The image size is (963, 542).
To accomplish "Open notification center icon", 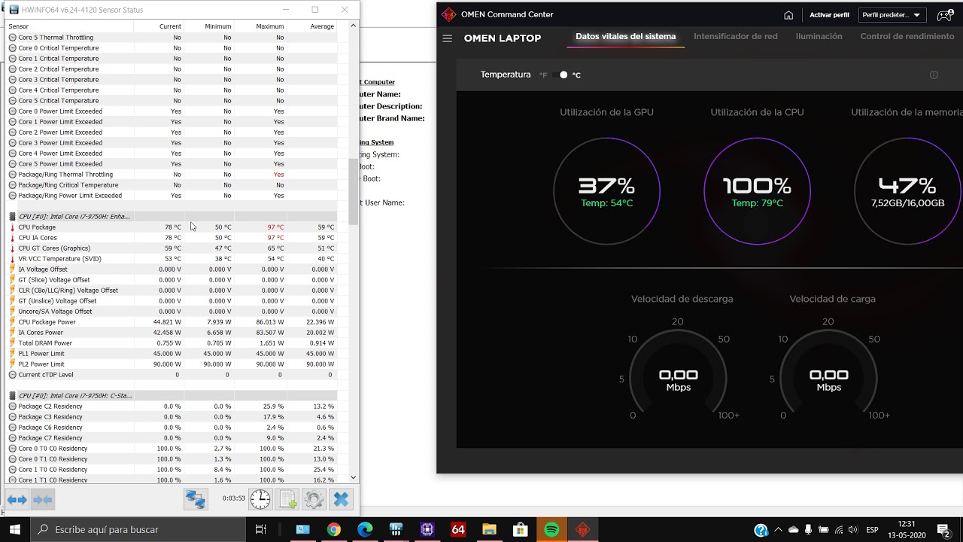I will [x=943, y=530].
